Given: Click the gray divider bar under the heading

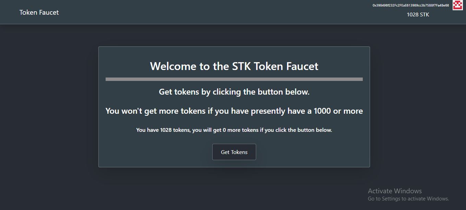Looking at the screenshot, I should click(234, 79).
